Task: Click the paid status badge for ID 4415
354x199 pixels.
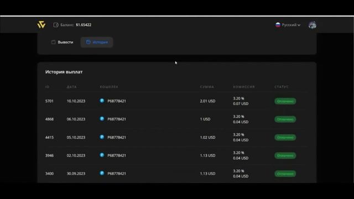Action: tap(285, 138)
